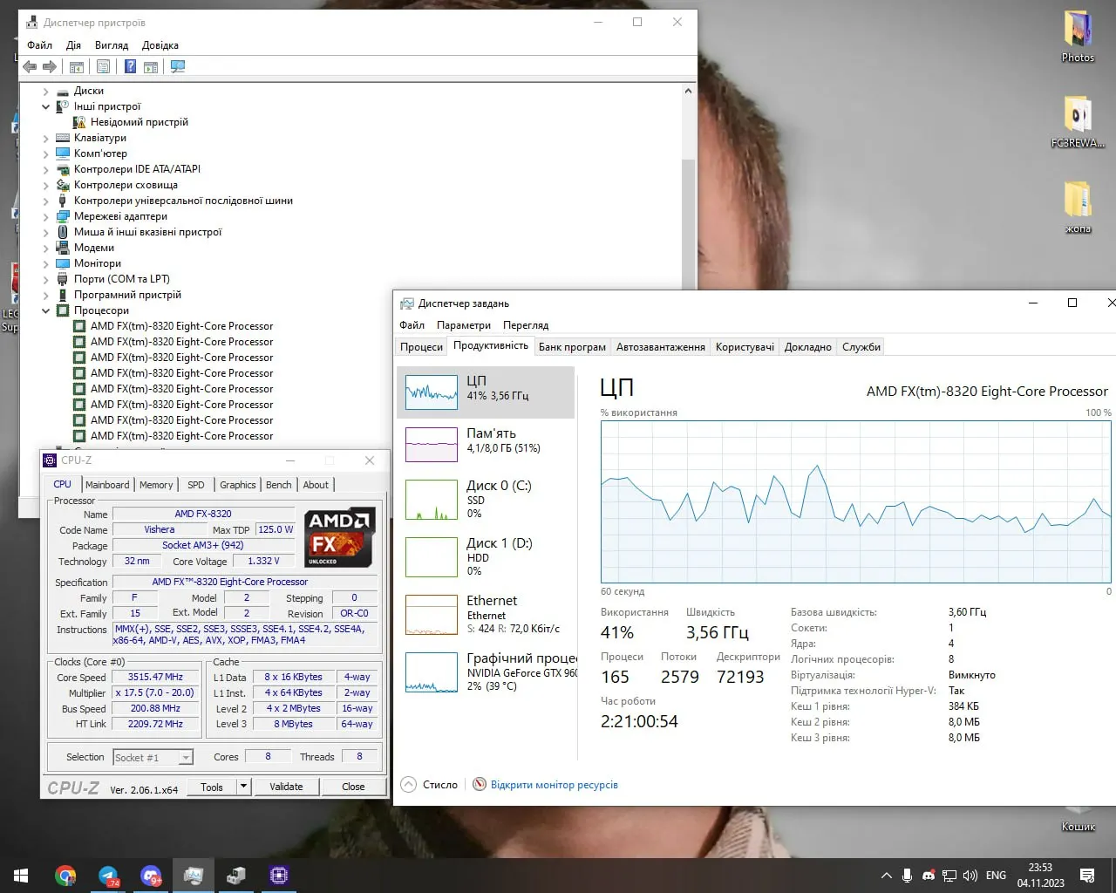
Task: Expand the Монітори node
Action: [x=46, y=263]
